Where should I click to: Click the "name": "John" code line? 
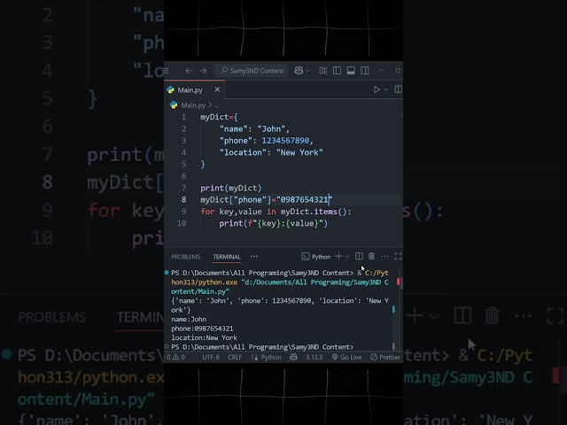click(x=254, y=129)
